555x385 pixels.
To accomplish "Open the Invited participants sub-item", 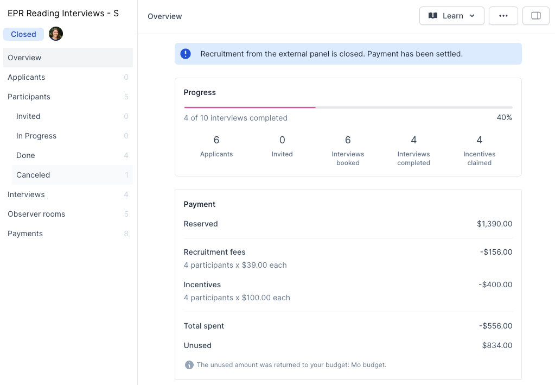I will (28, 116).
